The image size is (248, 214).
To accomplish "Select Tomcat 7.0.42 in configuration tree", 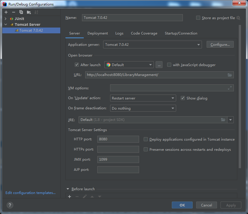I will [31, 30].
